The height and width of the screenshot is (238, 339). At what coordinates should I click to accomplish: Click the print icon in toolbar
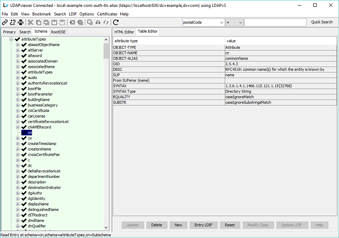(21, 22)
